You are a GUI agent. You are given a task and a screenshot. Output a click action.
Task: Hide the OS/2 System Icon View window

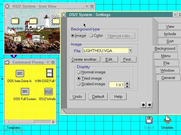[x=87, y=6]
